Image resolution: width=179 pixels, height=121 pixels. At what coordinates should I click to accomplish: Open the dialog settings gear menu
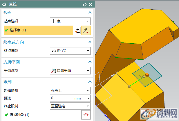pyautogui.click(x=4, y=4)
